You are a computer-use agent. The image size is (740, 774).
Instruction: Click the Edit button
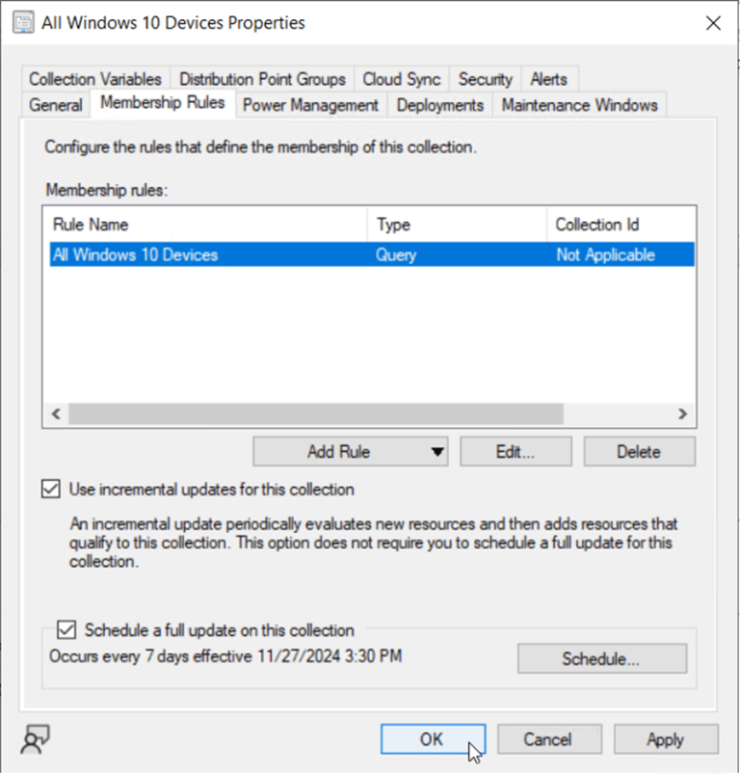pos(515,451)
